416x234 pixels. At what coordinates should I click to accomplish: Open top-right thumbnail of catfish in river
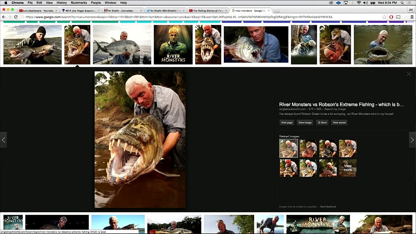(x=383, y=45)
